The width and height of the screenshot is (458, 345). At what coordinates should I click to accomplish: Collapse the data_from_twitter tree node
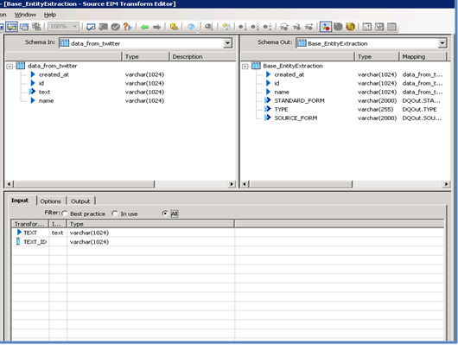point(10,67)
